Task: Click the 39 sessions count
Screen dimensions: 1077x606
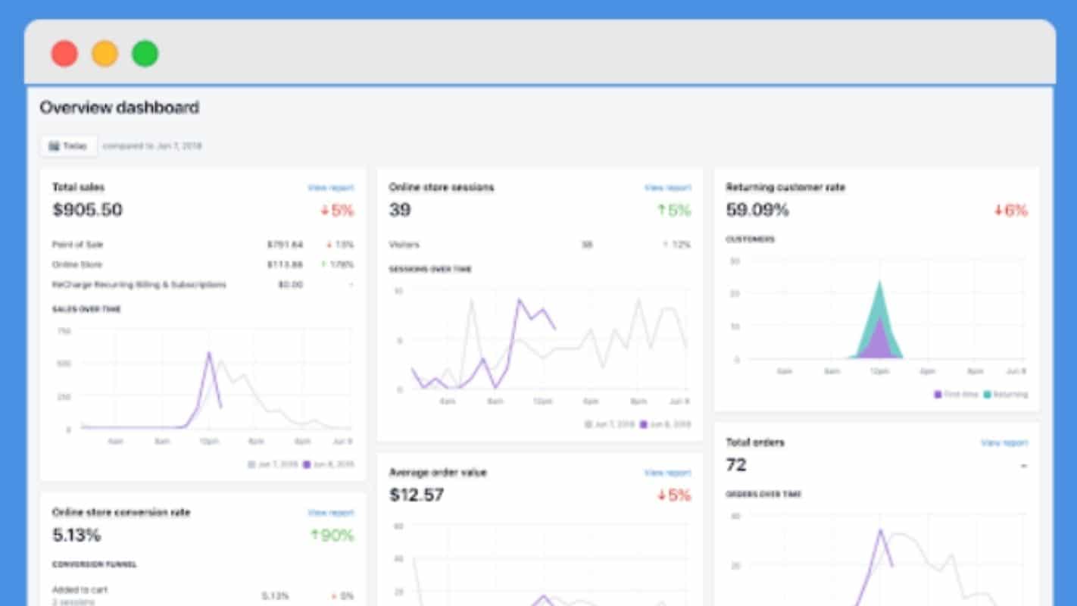Action: (x=400, y=210)
